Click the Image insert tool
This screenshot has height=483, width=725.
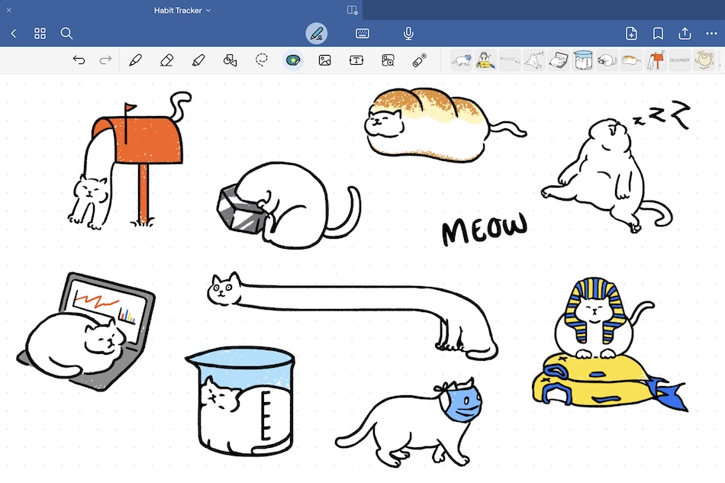(324, 60)
